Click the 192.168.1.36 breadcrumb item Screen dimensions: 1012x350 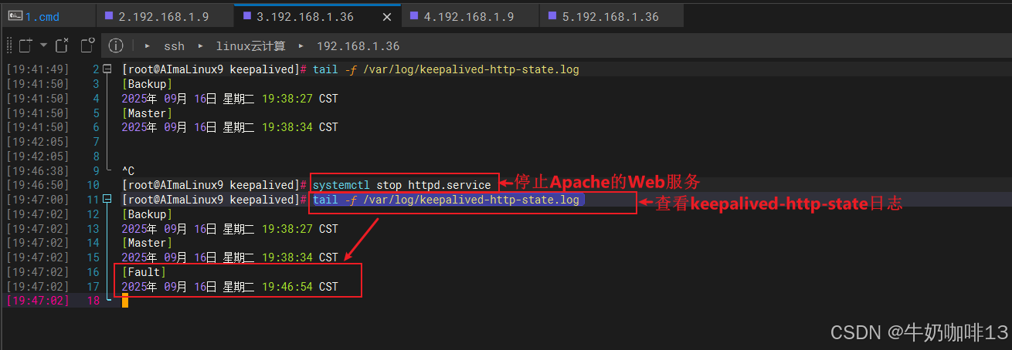click(x=358, y=46)
